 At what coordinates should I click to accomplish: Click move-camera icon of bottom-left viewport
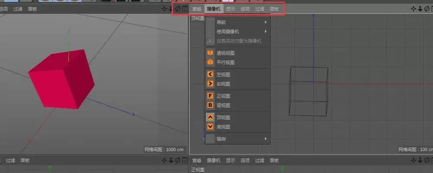pyautogui.click(x=164, y=160)
